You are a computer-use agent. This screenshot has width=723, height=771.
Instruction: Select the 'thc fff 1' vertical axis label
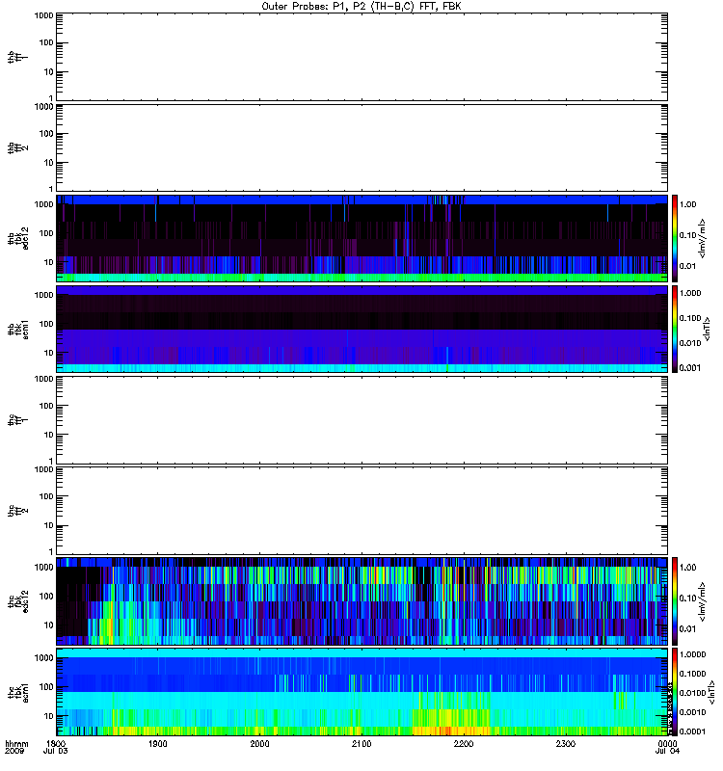pyautogui.click(x=18, y=420)
